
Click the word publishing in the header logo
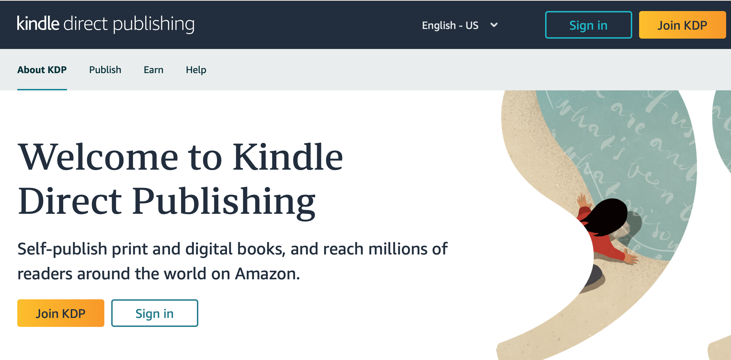[154, 24]
